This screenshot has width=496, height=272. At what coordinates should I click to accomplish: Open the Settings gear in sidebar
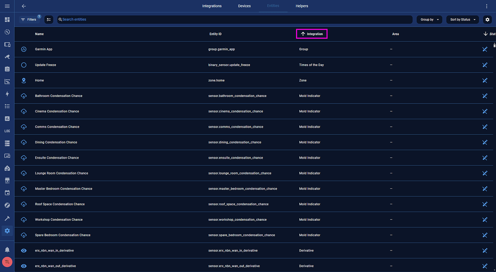[x=7, y=231]
